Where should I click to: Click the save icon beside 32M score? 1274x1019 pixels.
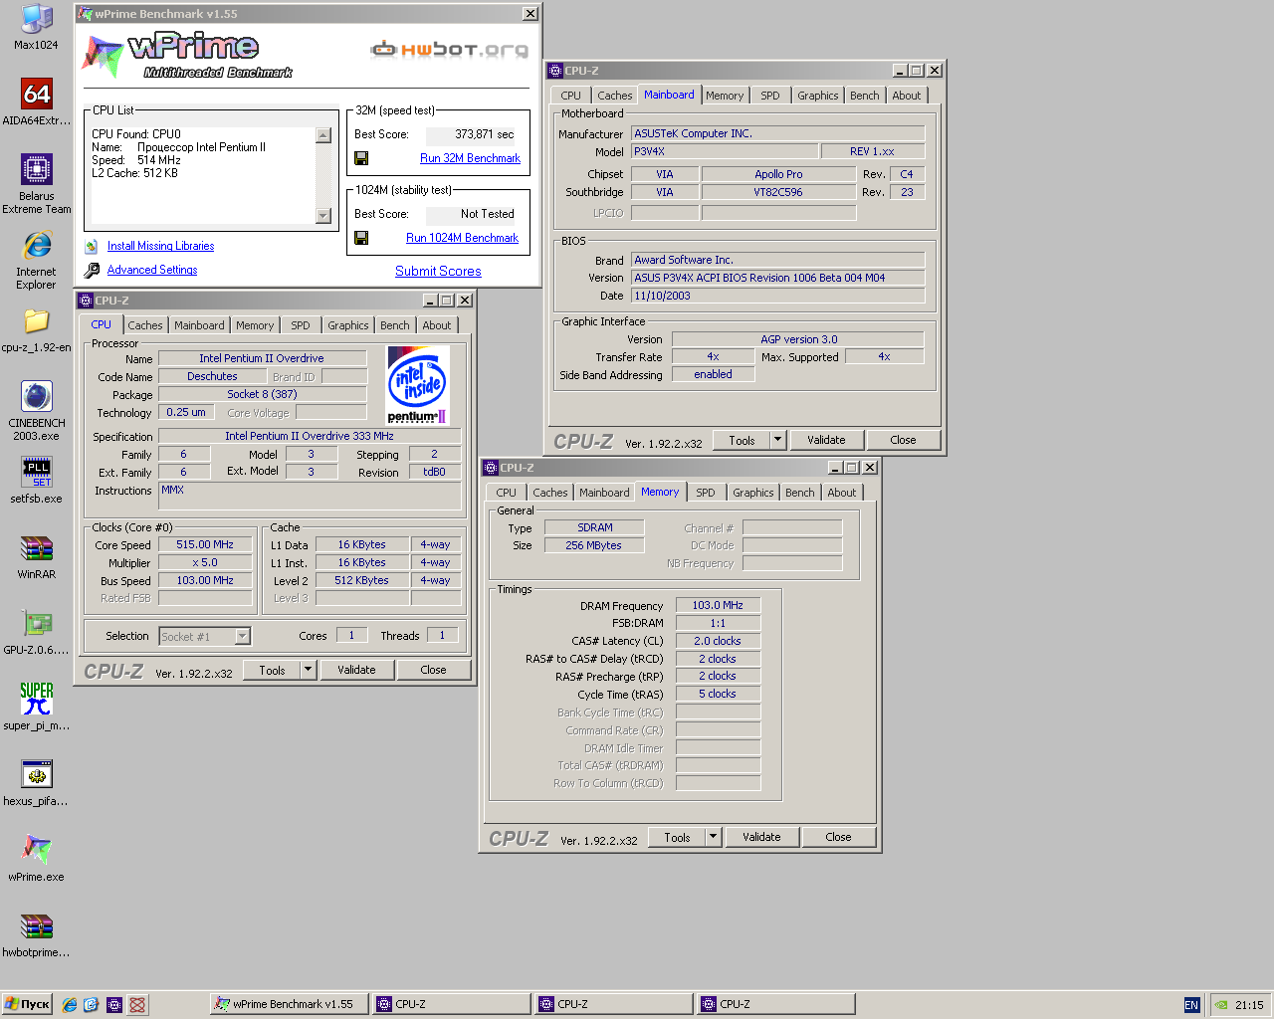coord(361,158)
